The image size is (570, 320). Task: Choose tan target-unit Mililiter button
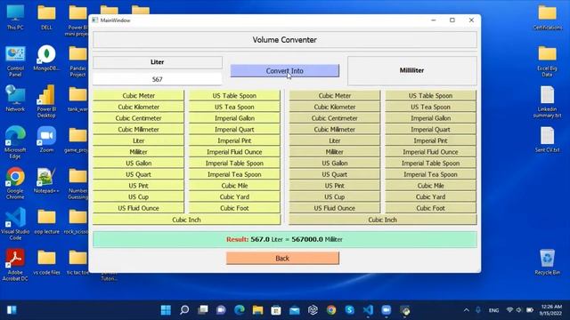335,152
